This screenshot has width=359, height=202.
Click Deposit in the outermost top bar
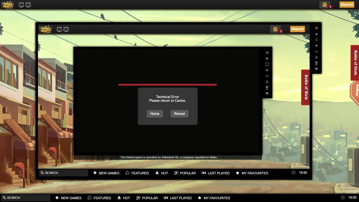pos(347,4)
